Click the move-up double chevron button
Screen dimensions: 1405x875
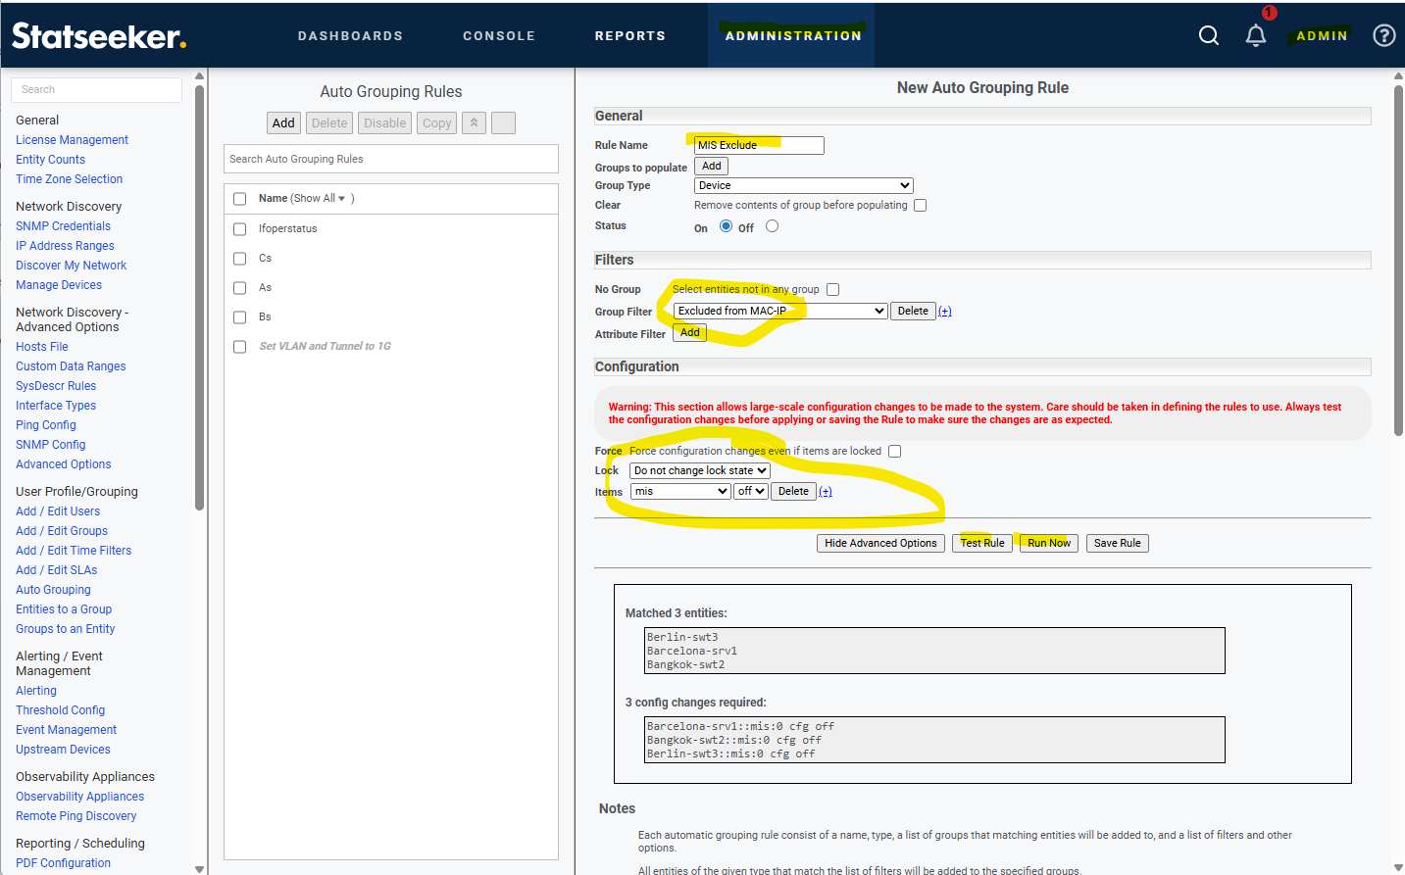coord(474,123)
